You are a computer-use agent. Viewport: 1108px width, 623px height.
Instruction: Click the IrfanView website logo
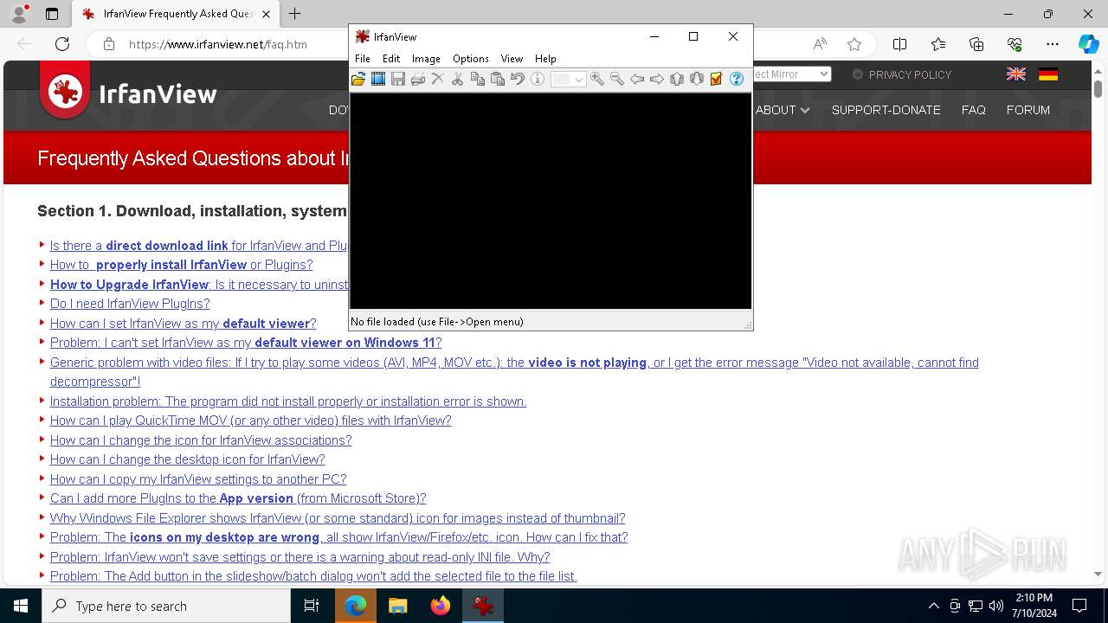click(128, 93)
